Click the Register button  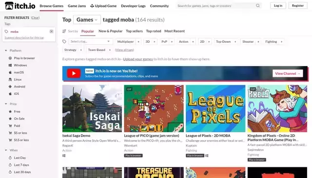point(298,5)
